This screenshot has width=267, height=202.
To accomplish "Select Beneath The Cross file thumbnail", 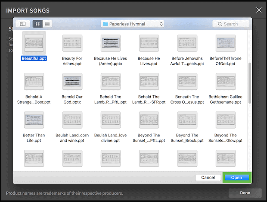I will click(187, 81).
